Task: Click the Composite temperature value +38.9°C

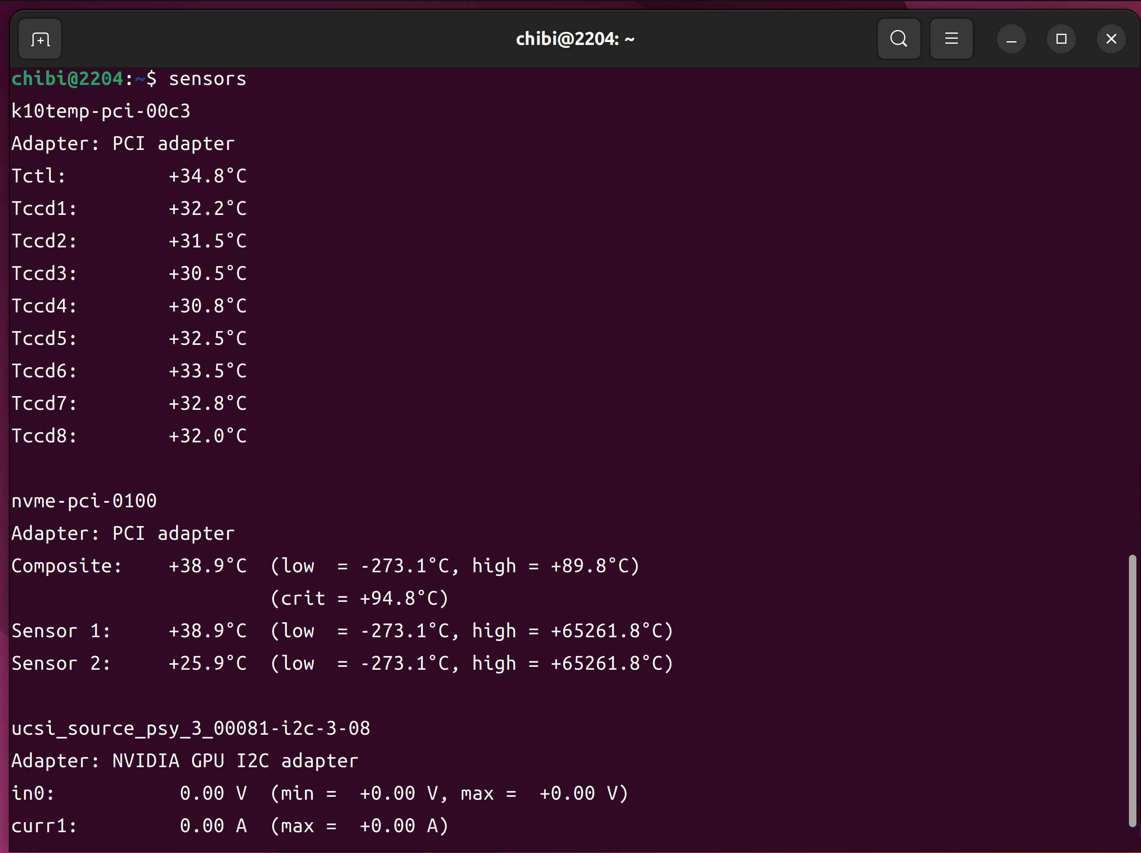Action: click(x=207, y=566)
